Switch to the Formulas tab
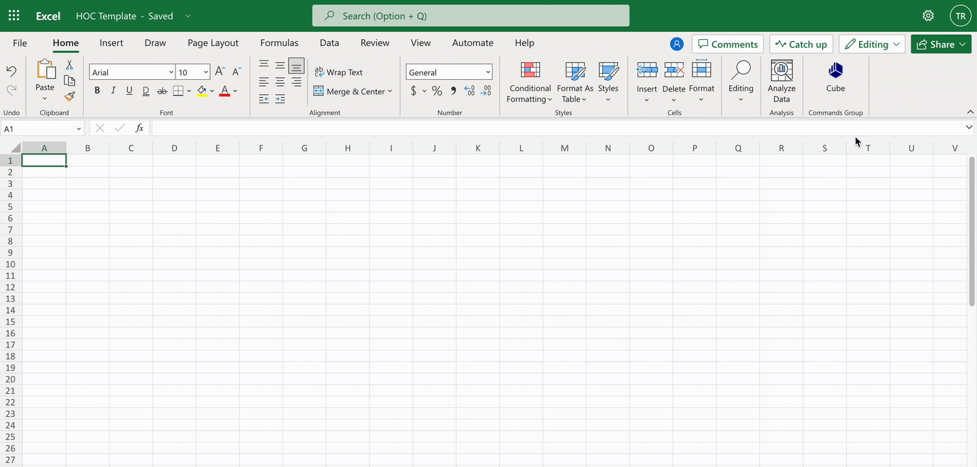 pyautogui.click(x=279, y=43)
